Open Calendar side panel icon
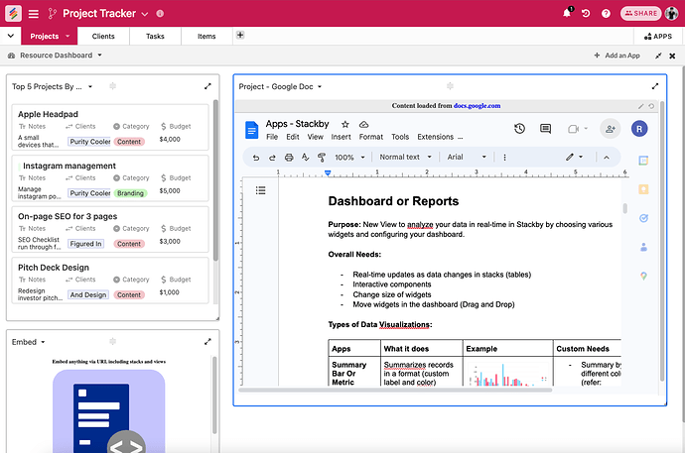Screen dimensions: 685x453 click(643, 161)
